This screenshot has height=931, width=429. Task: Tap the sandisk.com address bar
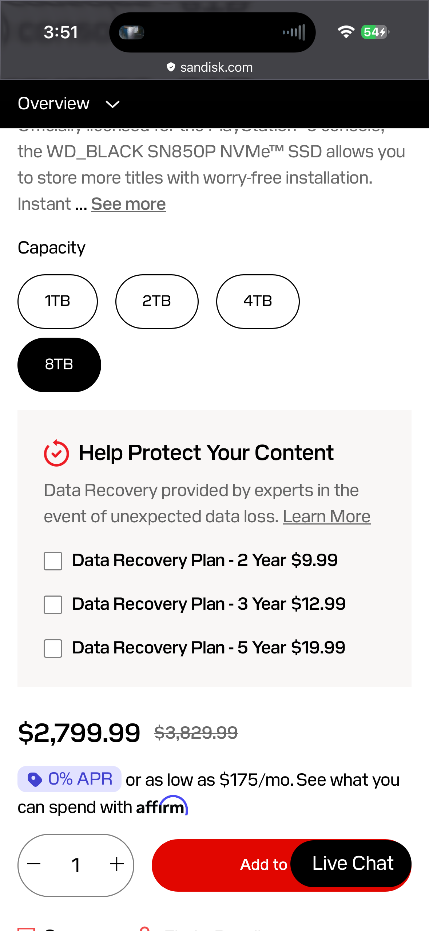210,67
